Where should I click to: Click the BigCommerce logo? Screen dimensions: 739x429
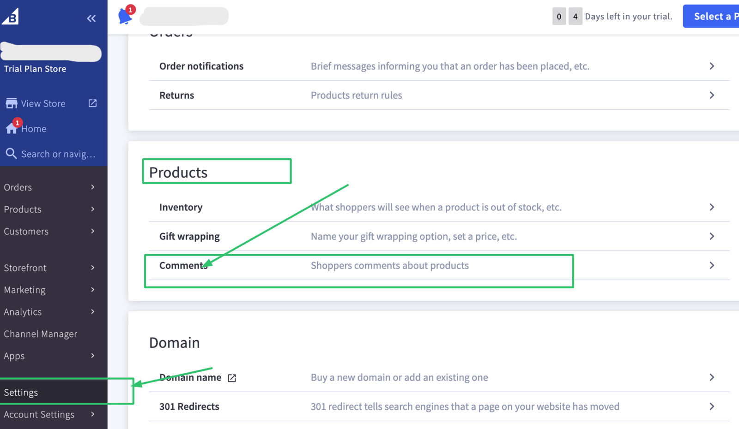pyautogui.click(x=10, y=16)
